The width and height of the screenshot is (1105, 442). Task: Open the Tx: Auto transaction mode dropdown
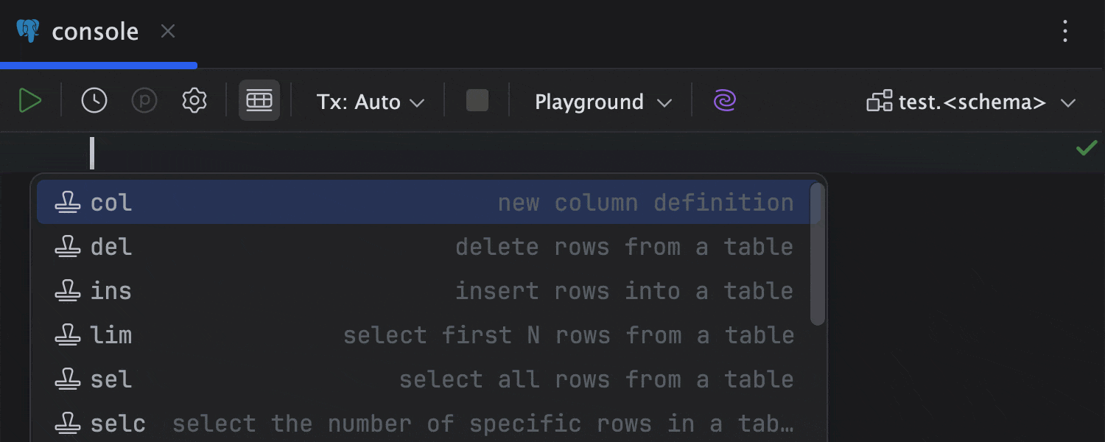(x=370, y=102)
